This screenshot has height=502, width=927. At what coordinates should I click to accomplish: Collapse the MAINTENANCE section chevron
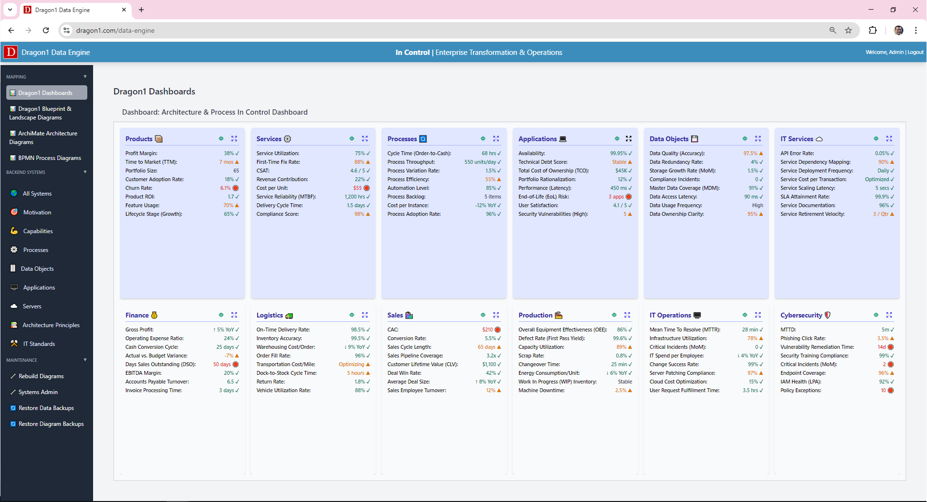(85, 360)
